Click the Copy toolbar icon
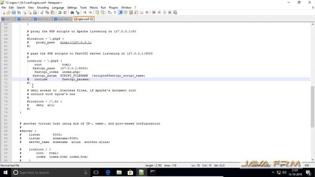 pos(47,12)
